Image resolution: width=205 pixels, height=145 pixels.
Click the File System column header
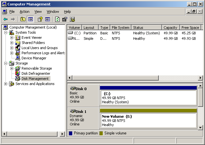coord(120,28)
